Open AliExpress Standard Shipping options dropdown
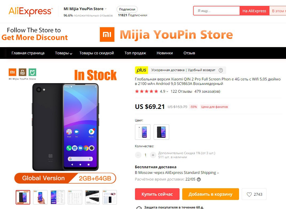The height and width of the screenshot is (209, 286). coord(218,173)
